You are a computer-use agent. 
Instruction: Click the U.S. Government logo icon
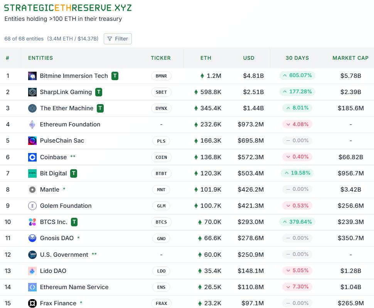click(32, 254)
